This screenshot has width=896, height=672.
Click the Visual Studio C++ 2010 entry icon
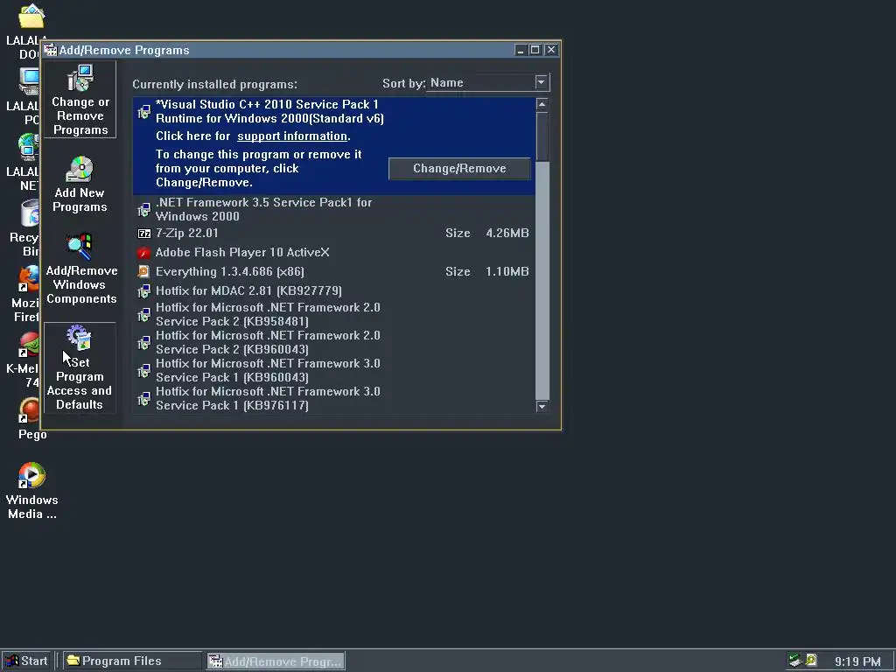tap(144, 111)
